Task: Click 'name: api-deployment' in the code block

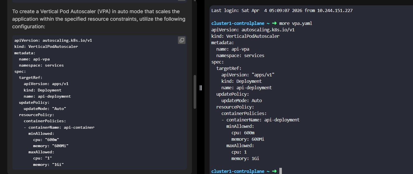Action: pos(47,96)
